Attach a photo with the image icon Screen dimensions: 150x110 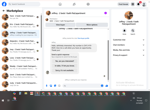pos(51,86)
